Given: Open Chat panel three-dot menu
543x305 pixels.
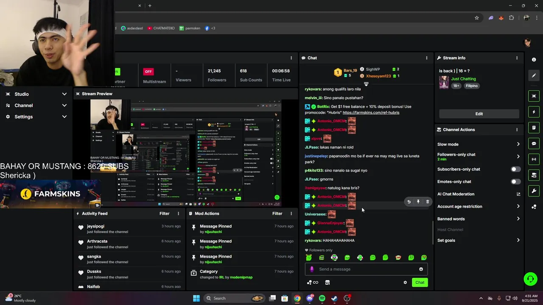Looking at the screenshot, I should coord(427,58).
